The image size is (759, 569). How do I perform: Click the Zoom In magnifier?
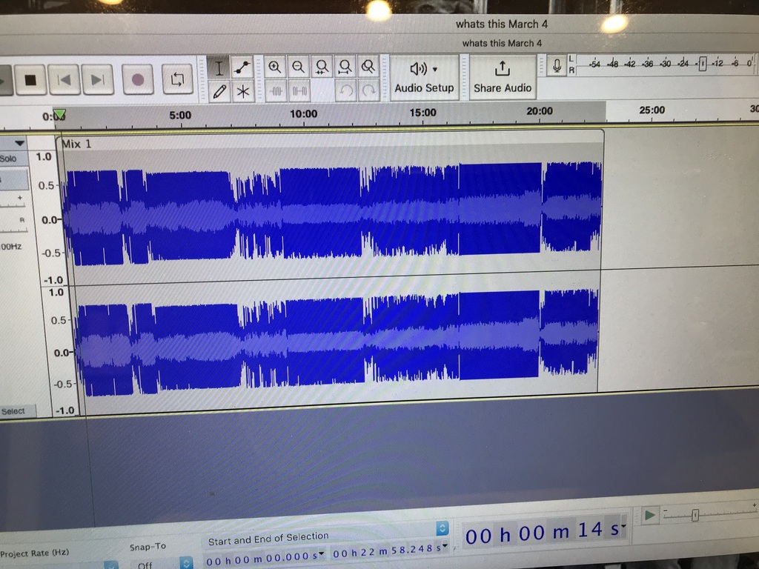(275, 67)
